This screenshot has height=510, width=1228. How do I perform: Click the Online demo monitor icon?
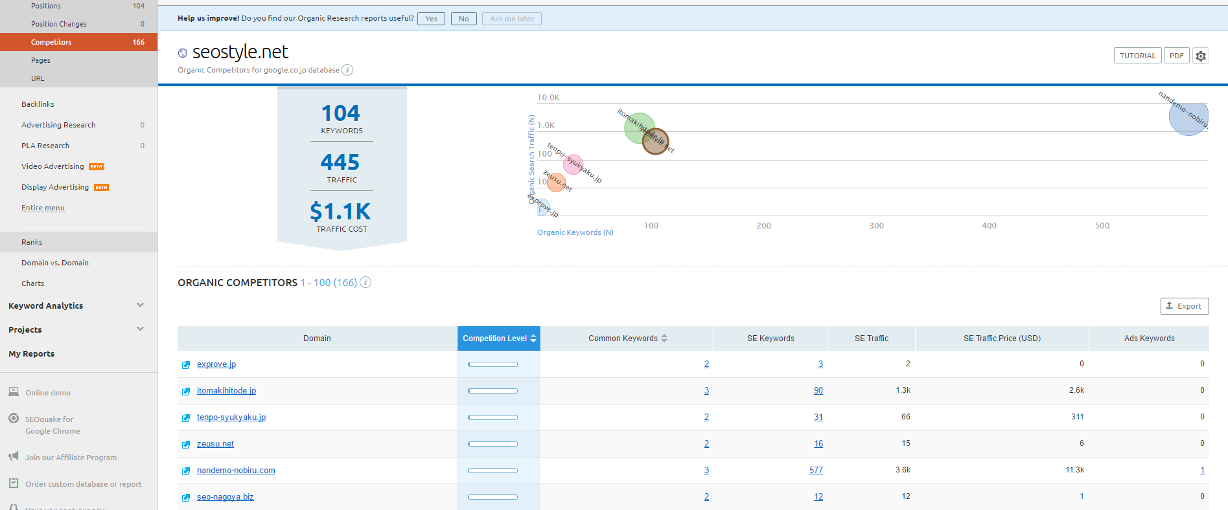[x=14, y=392]
